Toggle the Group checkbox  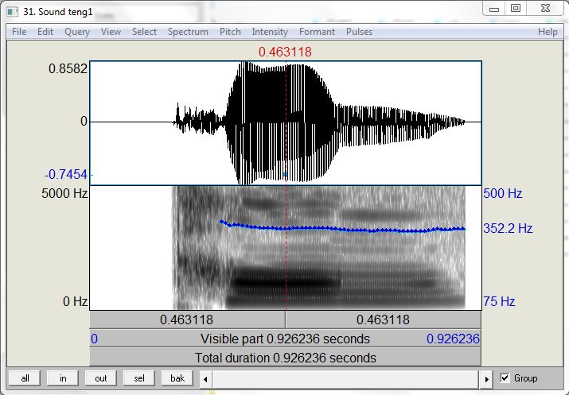click(505, 378)
